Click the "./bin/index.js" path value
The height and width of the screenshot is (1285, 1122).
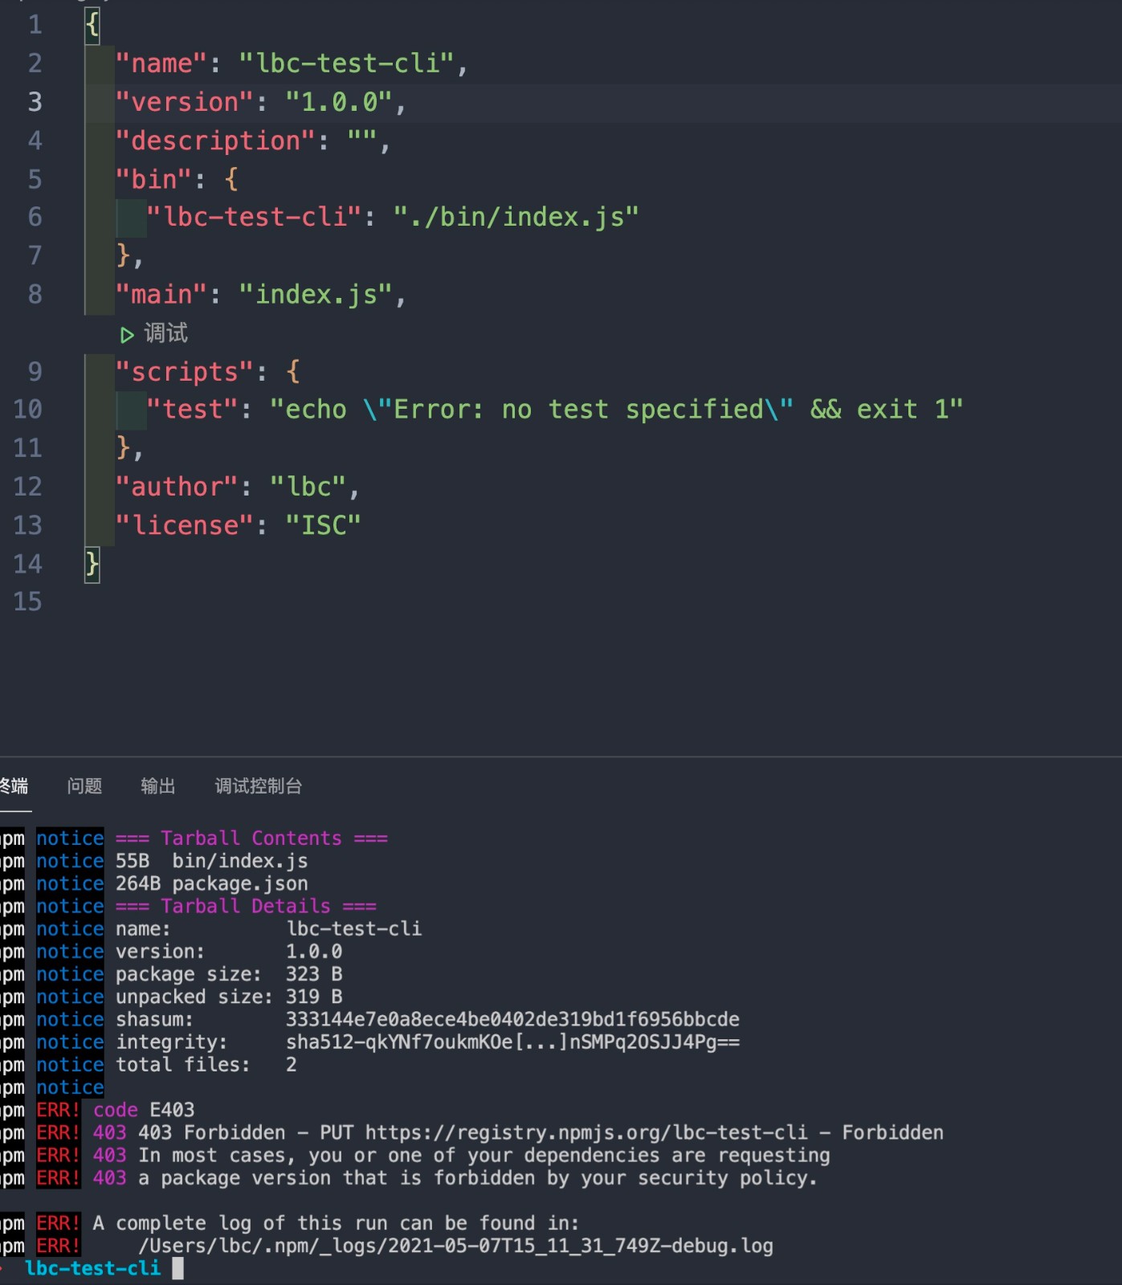[516, 217]
